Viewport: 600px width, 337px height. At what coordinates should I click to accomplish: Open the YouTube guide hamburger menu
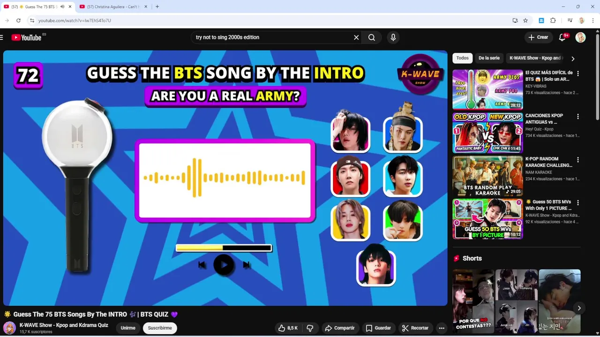(x=2, y=37)
